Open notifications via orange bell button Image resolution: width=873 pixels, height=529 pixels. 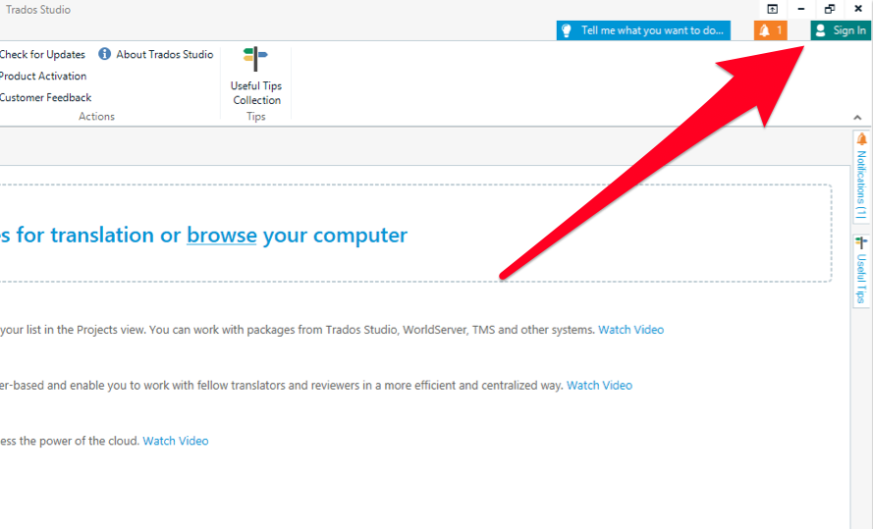(771, 30)
